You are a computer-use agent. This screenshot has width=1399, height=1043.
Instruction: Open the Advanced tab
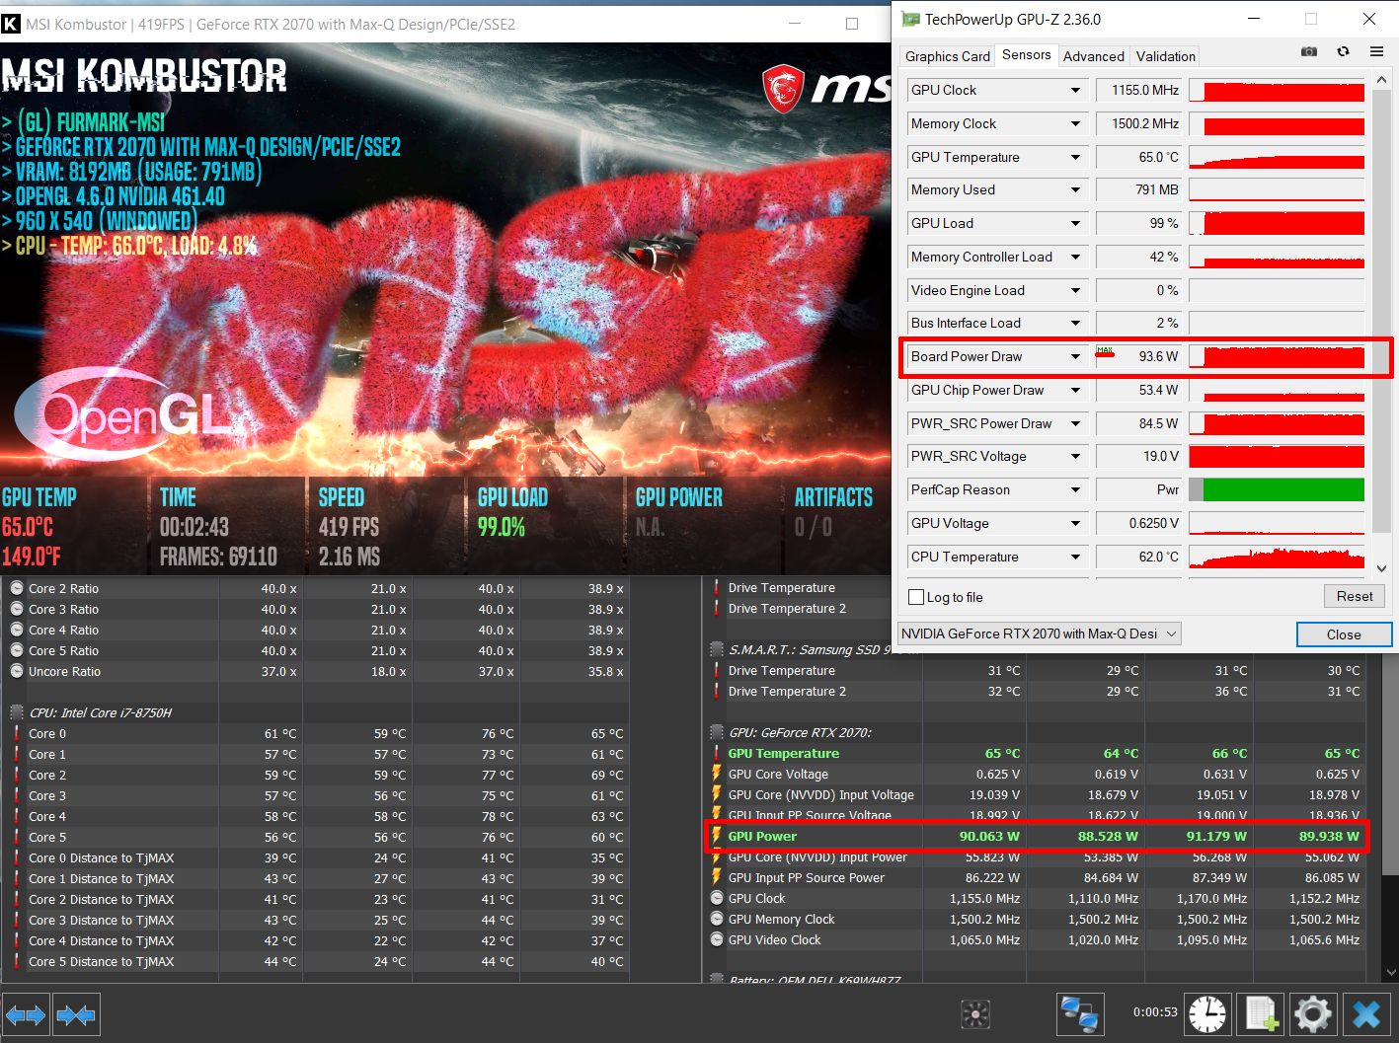tap(1093, 56)
